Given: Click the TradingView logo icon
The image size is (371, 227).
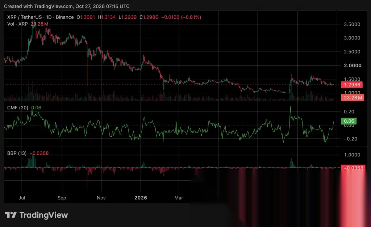Looking at the screenshot, I should click(x=11, y=215).
